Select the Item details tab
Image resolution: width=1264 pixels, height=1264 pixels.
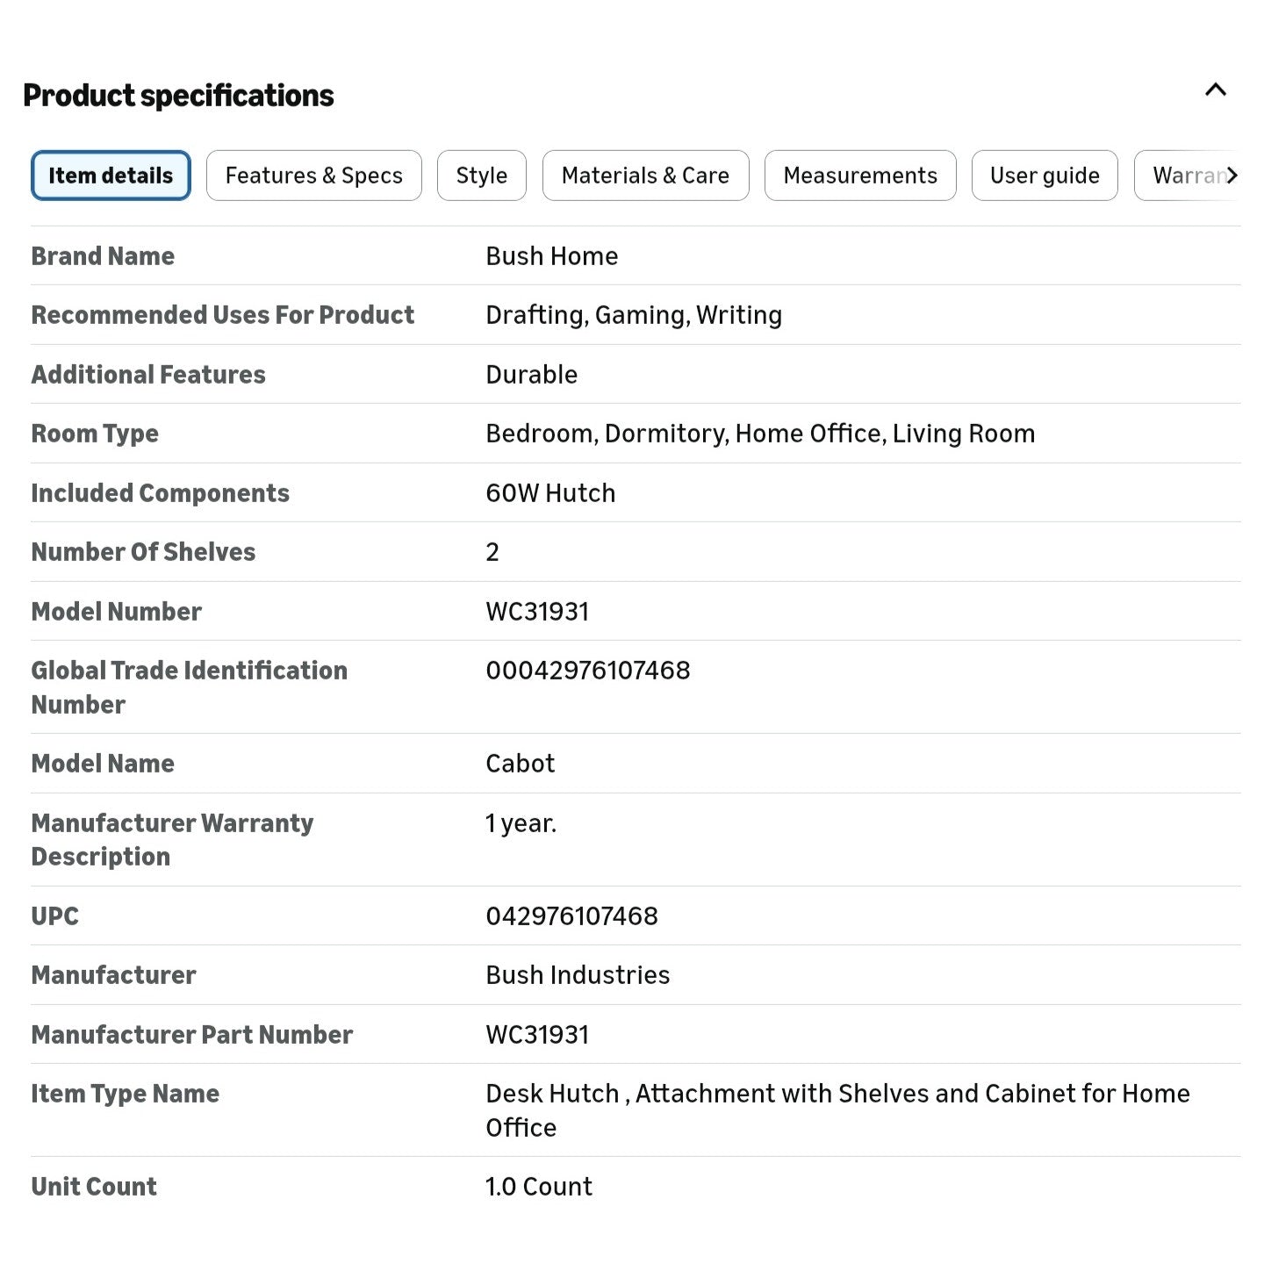[x=111, y=176]
